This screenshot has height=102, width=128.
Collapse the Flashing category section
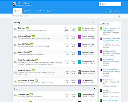[x=95, y=23]
